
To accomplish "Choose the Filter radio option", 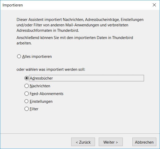I will [26, 109].
